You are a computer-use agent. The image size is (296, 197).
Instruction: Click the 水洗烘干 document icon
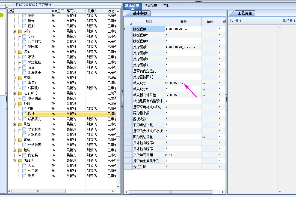pos(24,73)
